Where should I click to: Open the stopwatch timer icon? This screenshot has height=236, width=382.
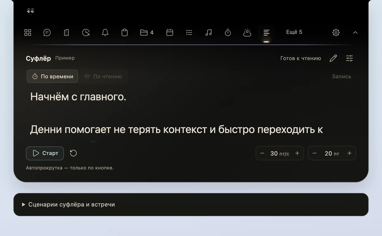point(228,32)
